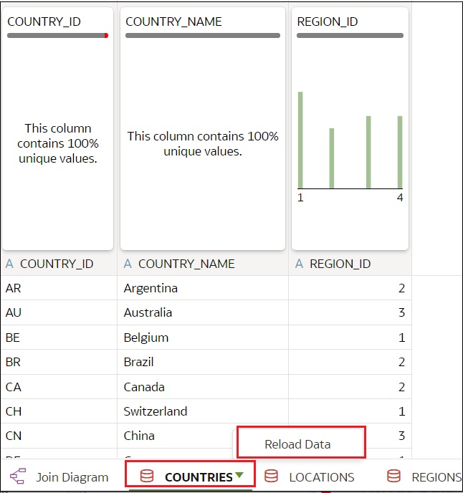This screenshot has height=493, width=463.
Task: Click the Join Diagram icon
Action: point(18,476)
